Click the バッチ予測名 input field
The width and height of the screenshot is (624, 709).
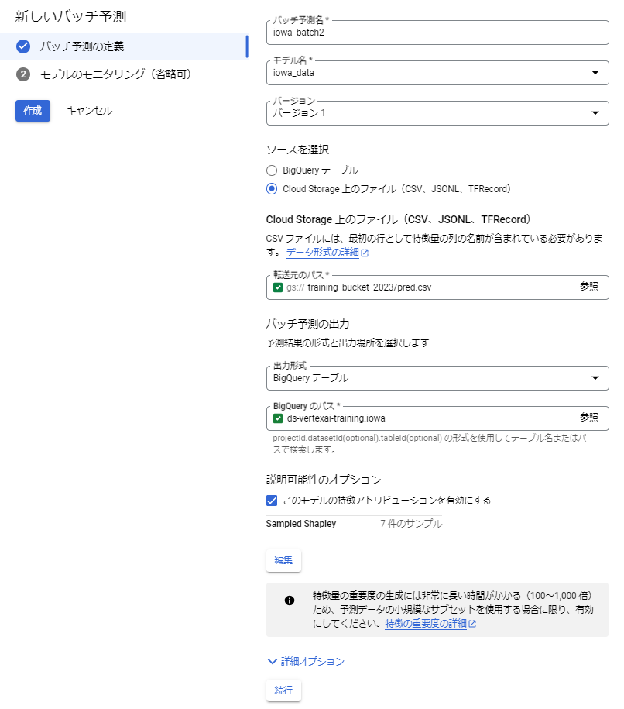(437, 33)
